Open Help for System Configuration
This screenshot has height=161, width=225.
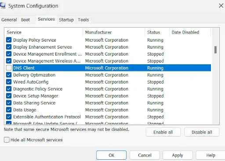tap(210, 155)
